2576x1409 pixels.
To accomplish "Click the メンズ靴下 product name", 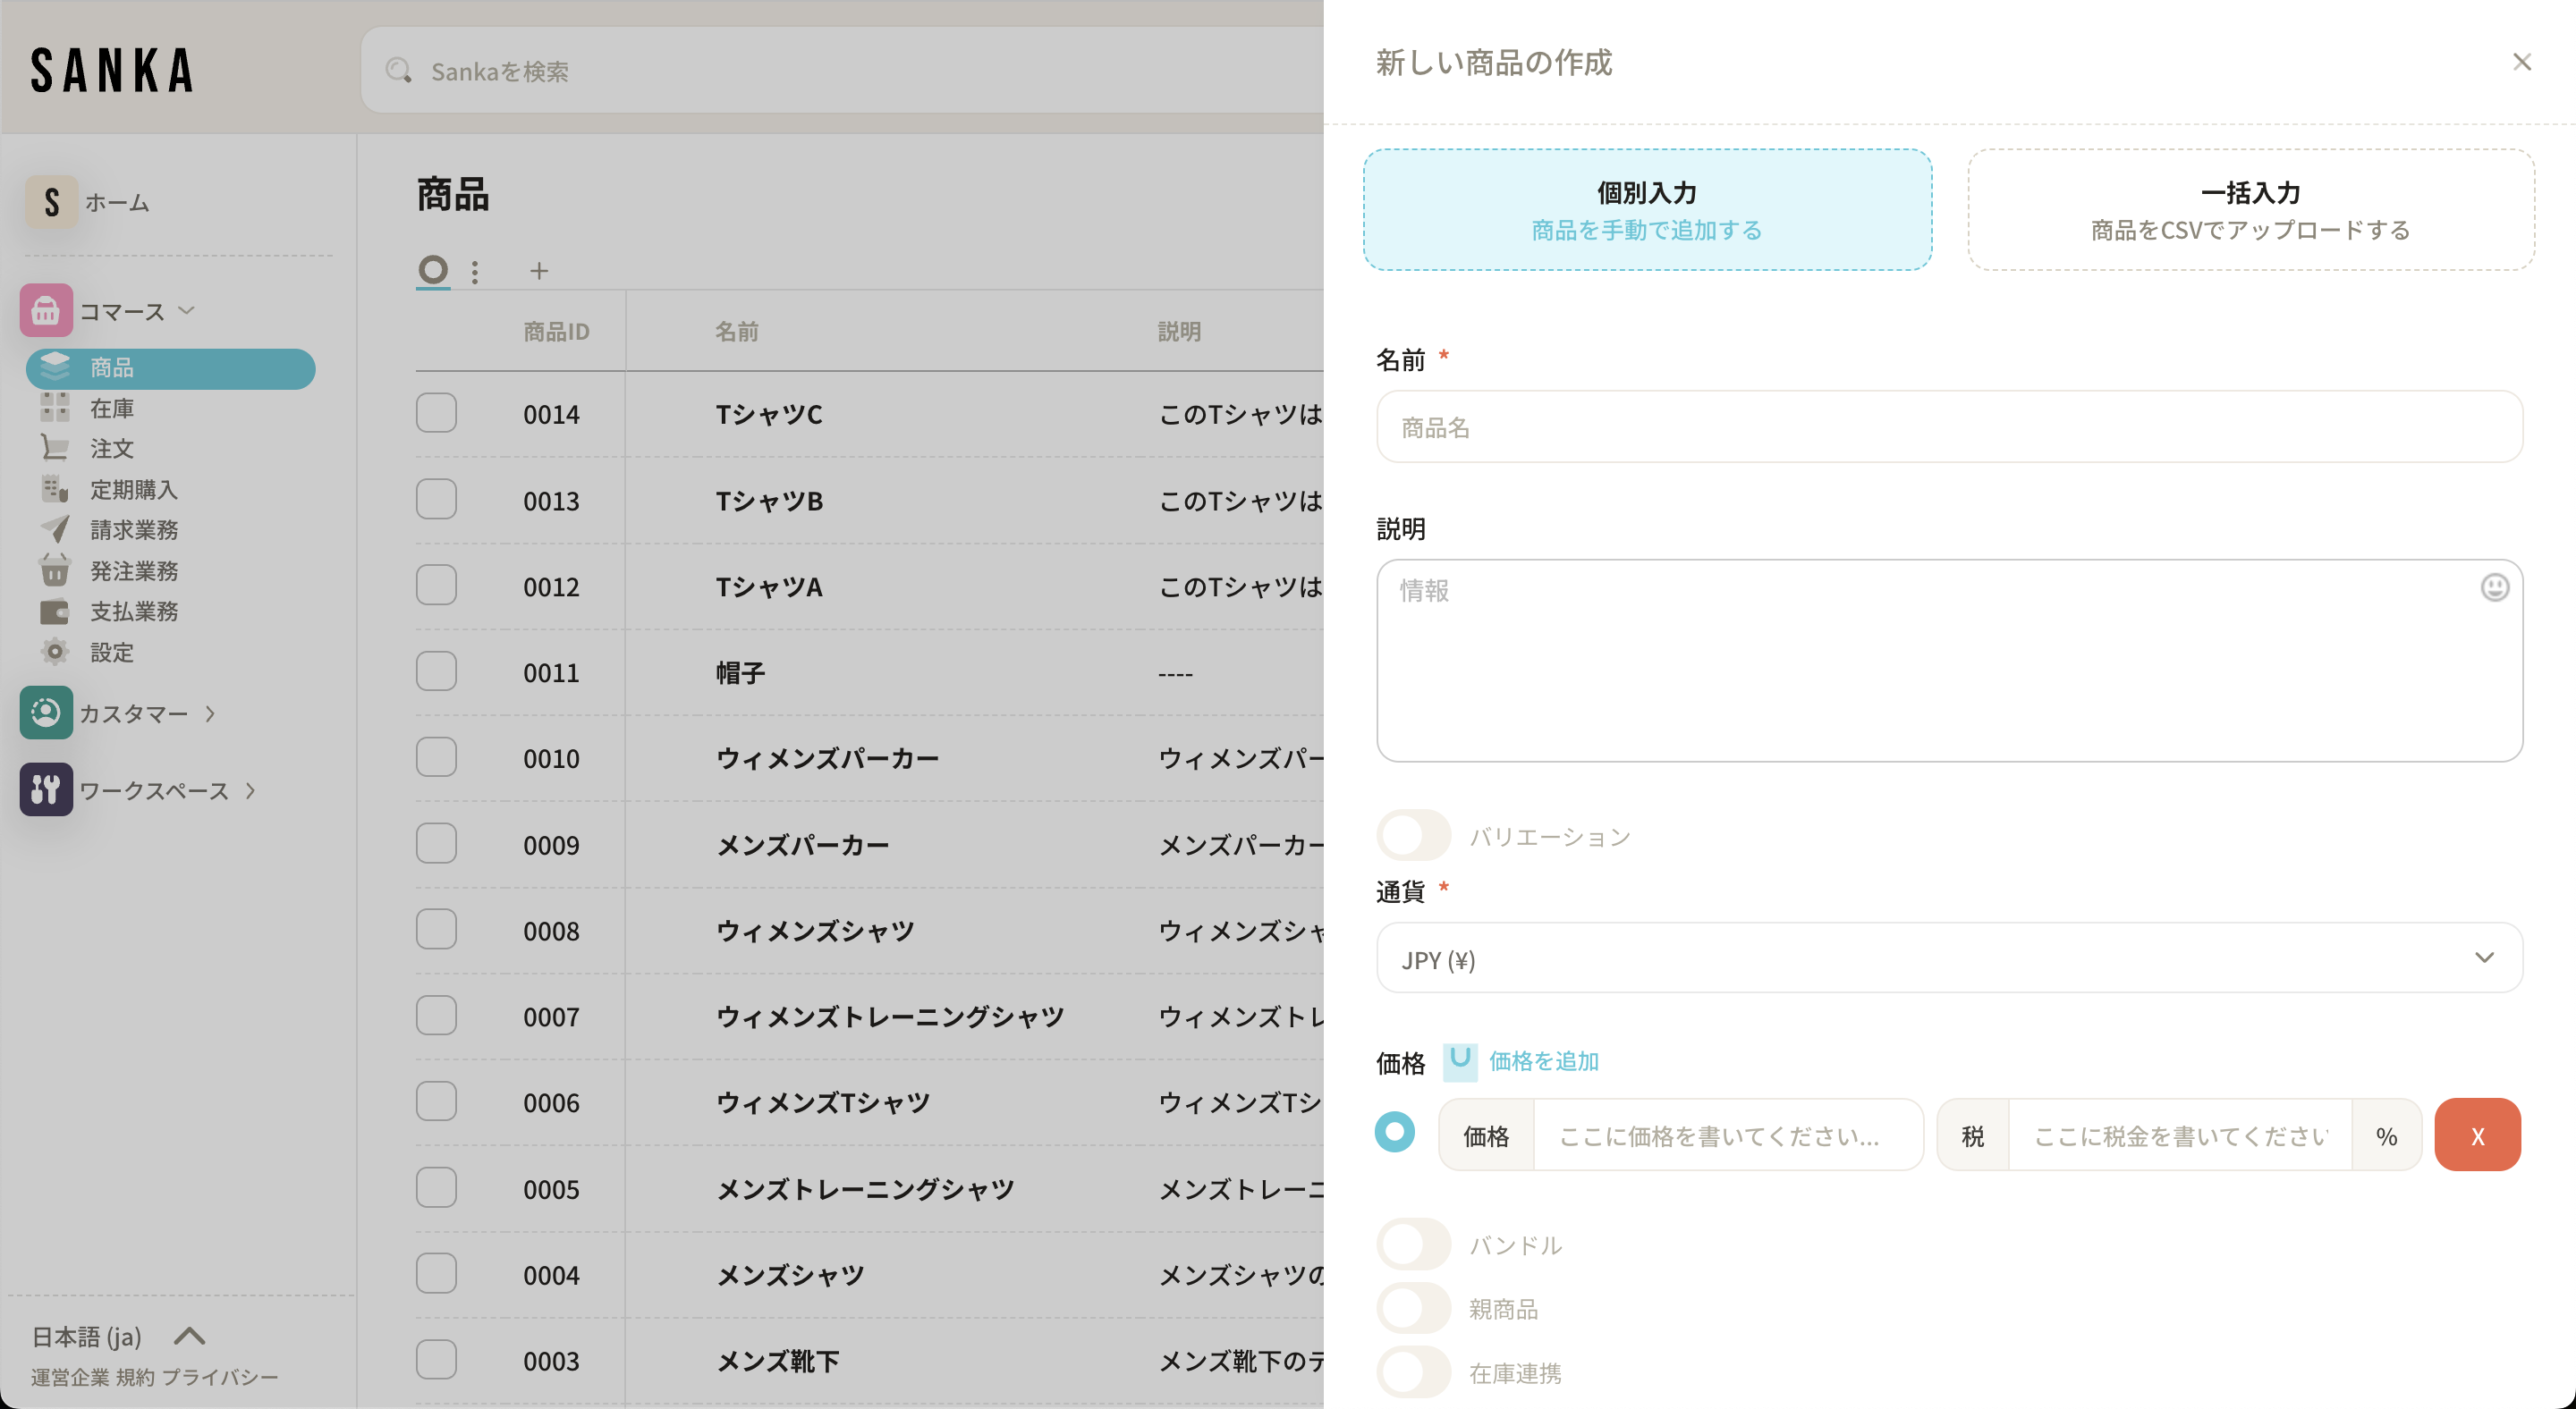I will (777, 1361).
